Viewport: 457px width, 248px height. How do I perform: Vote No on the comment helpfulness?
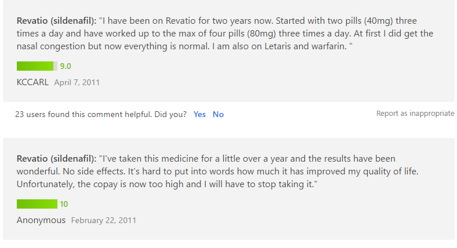[218, 114]
